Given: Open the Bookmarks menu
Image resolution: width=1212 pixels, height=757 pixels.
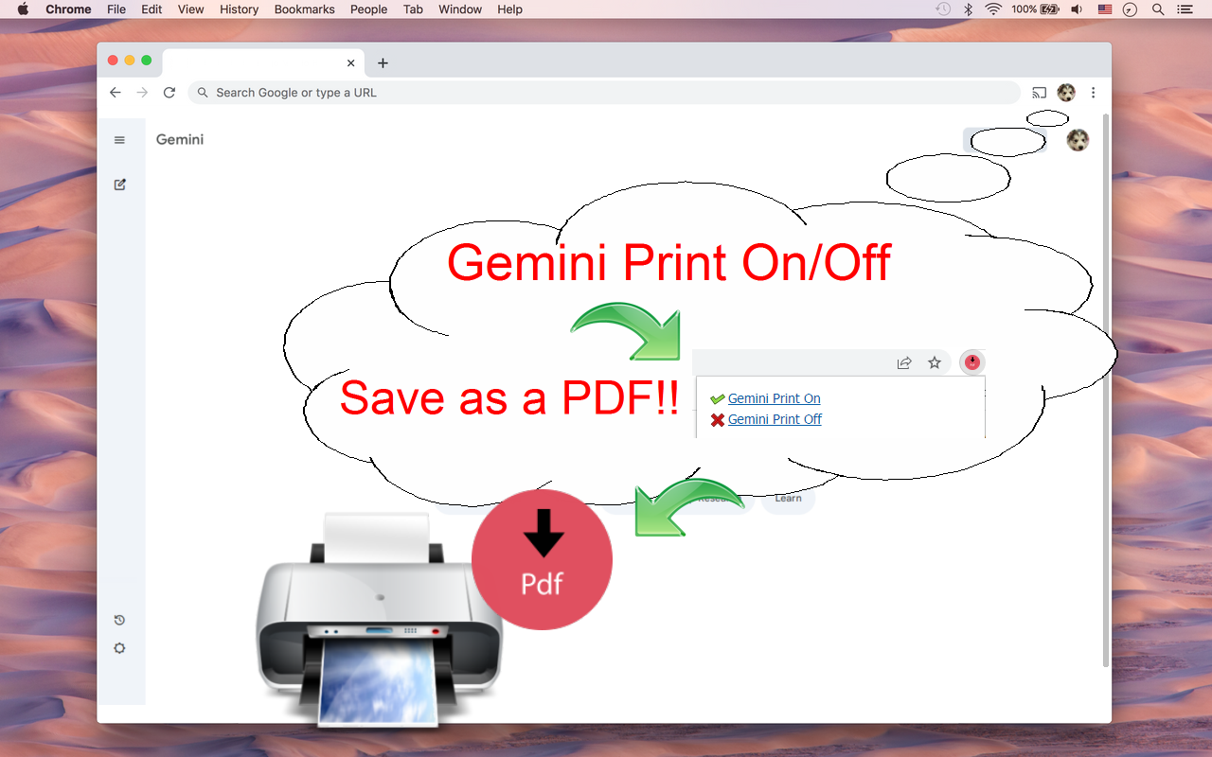Looking at the screenshot, I should (x=304, y=9).
